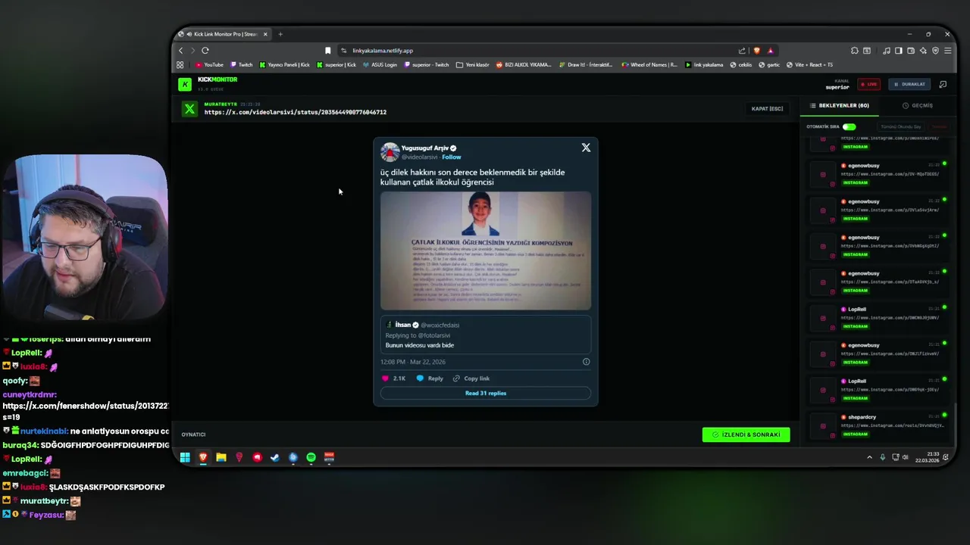
Task: Click the bookmark icon in the address bar
Action: [327, 51]
